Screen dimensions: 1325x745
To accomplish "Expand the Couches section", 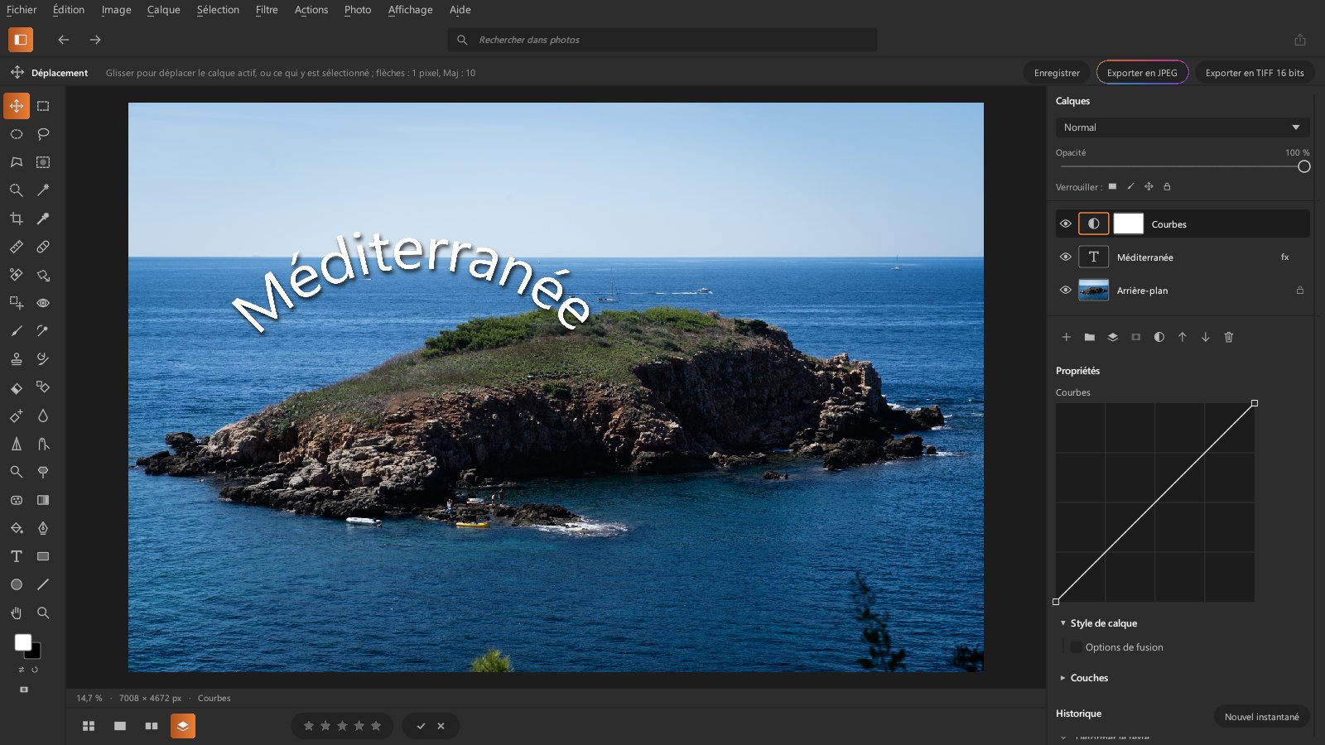I will 1063,678.
